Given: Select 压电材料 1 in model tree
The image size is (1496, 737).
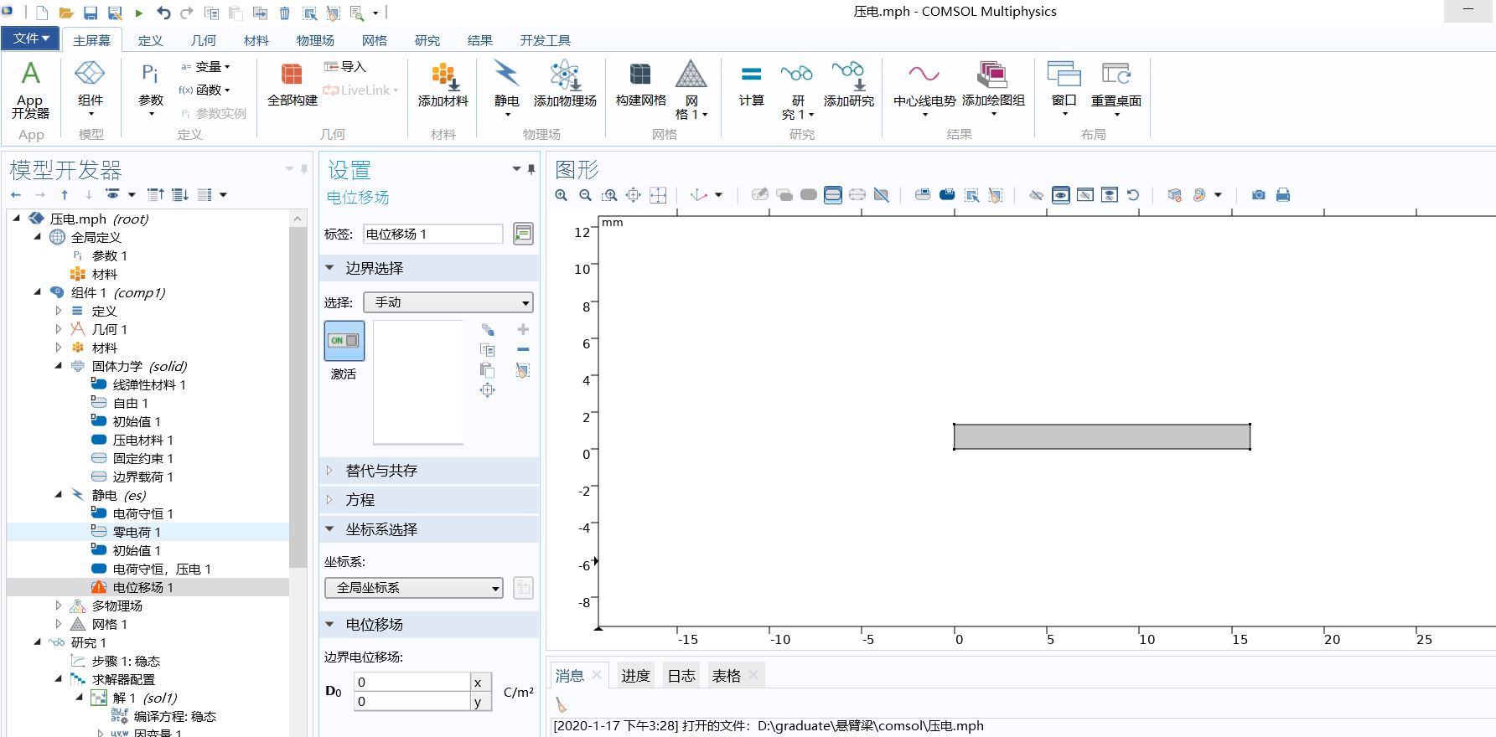Looking at the screenshot, I should point(142,440).
